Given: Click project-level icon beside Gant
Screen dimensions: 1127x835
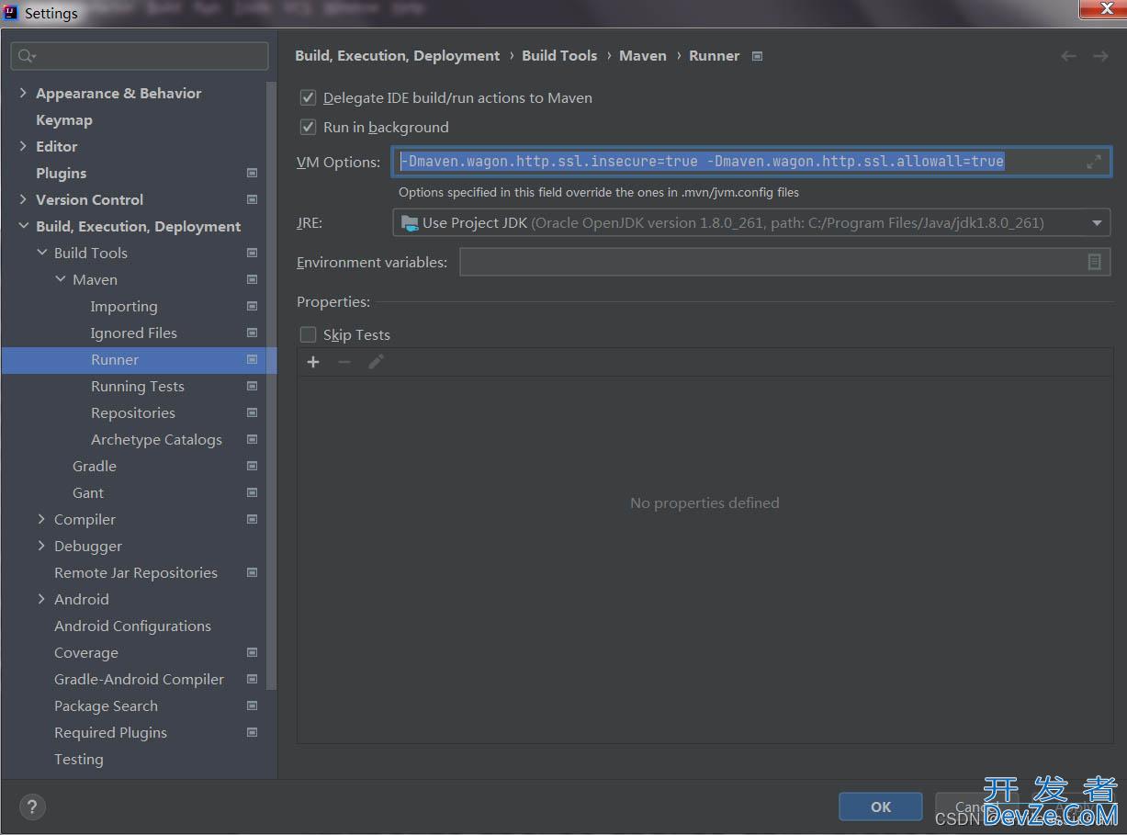Looking at the screenshot, I should point(252,492).
